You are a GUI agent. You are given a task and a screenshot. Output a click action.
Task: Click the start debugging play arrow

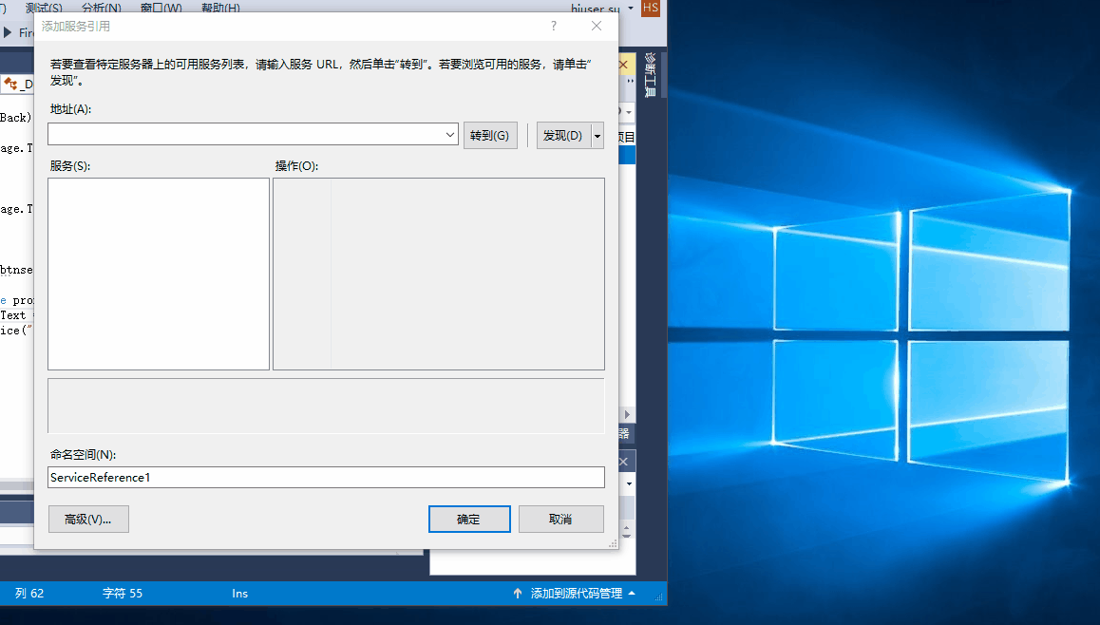pyautogui.click(x=9, y=32)
